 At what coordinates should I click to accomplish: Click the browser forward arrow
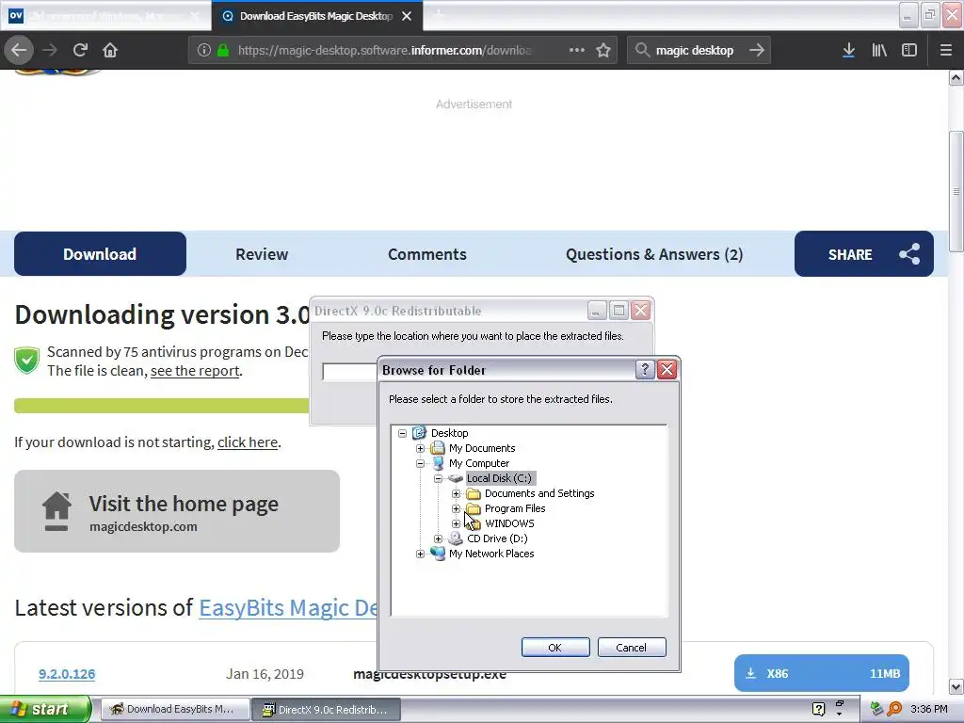(50, 50)
